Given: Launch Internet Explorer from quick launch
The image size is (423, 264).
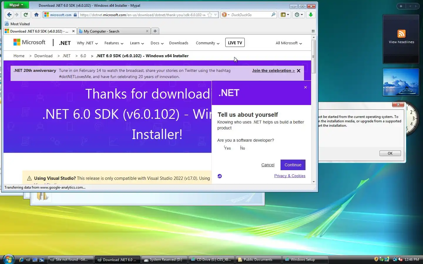Looking at the screenshot, I should [21, 260].
